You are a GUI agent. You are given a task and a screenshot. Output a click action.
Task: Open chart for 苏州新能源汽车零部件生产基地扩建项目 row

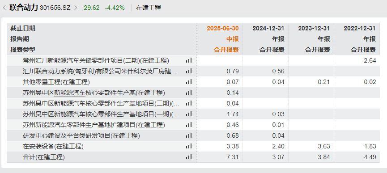click(x=188, y=125)
